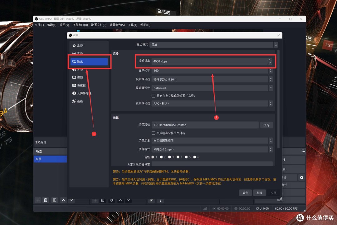Click the settings dialog vertical scrollbar
The width and height of the screenshot is (337, 225).
point(278,99)
